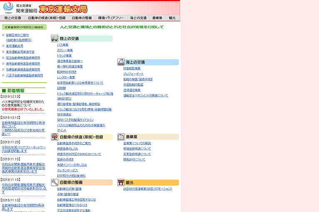Viewport: 319px width, 212px height.
Task: Open 自動車の整備 in the top navigation bar
Action: tap(82, 18)
